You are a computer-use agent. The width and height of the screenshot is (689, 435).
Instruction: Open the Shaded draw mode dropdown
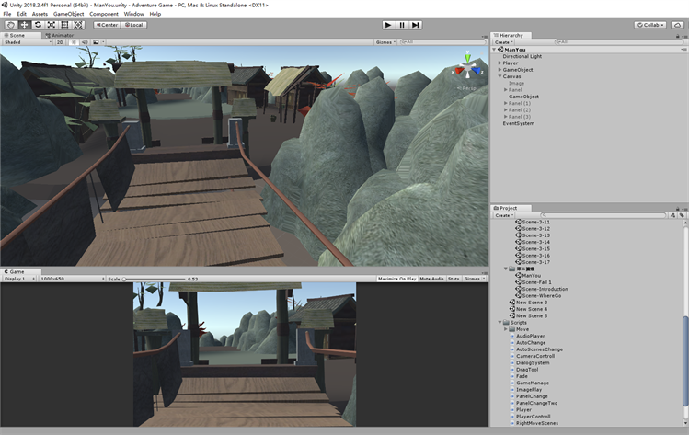[x=26, y=41]
